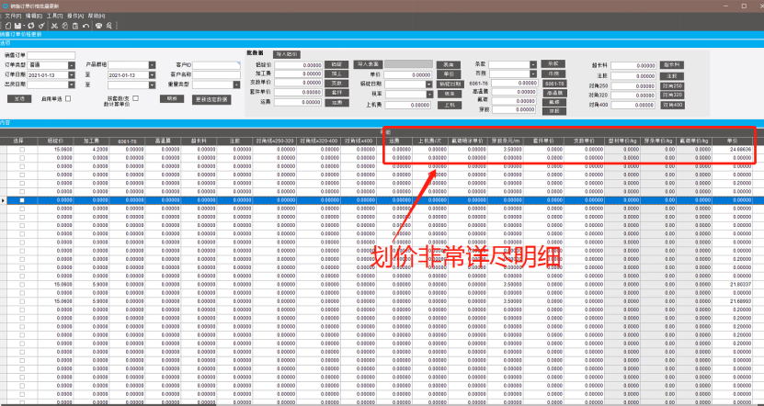Click the paste clipboard toolbar icon
764x406 pixels.
74,26
